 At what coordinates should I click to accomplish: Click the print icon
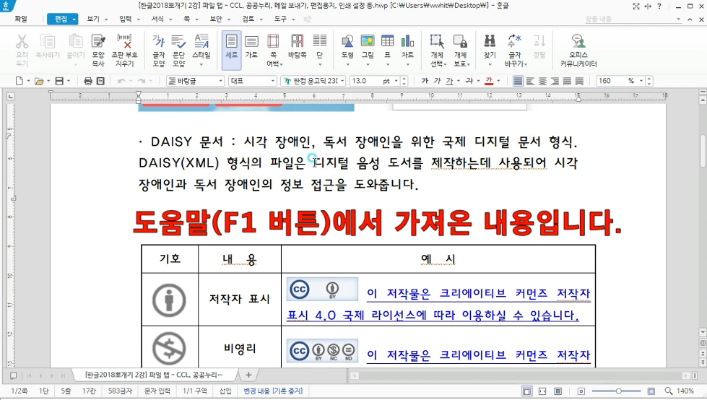[88, 81]
